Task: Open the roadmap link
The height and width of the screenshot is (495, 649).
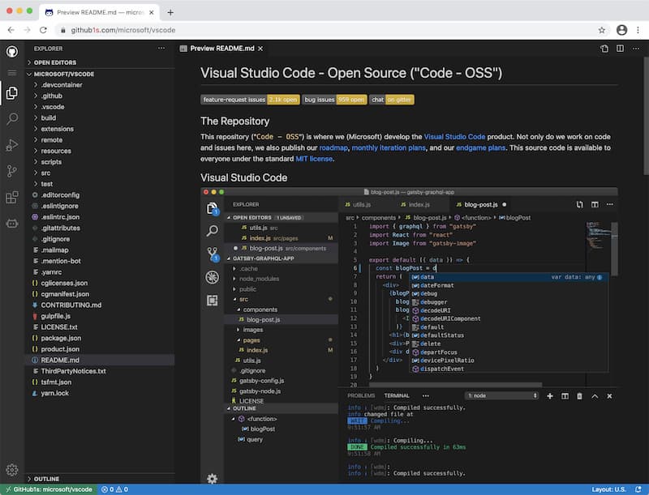Action: (333, 147)
